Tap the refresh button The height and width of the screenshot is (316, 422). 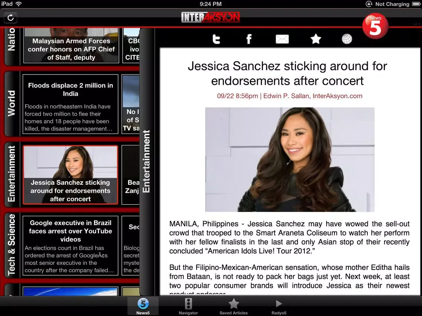10,18
